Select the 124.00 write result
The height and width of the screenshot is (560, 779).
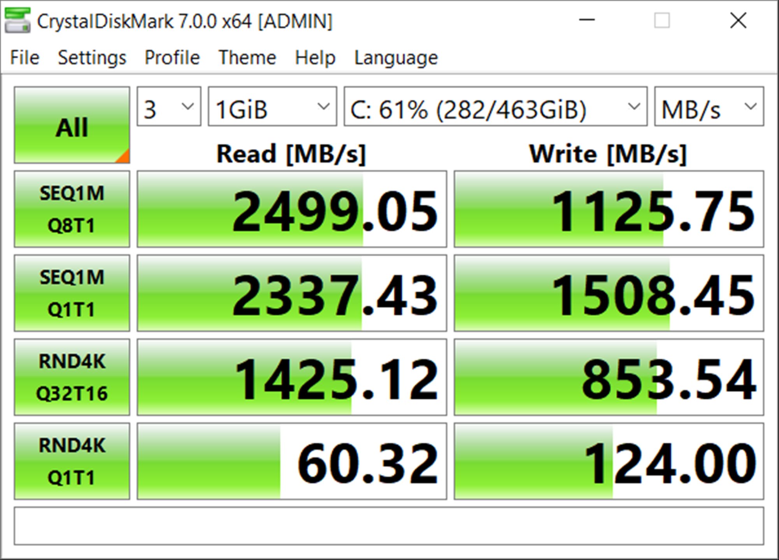[609, 461]
